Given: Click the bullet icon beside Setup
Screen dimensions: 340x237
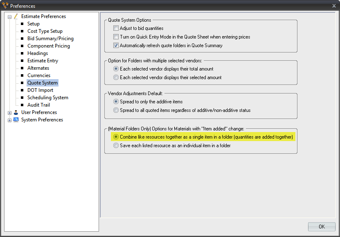Looking at the screenshot, I should point(22,24).
